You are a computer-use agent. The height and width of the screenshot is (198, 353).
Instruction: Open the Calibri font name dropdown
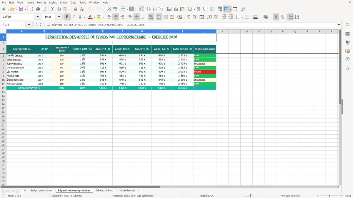tap(38, 17)
